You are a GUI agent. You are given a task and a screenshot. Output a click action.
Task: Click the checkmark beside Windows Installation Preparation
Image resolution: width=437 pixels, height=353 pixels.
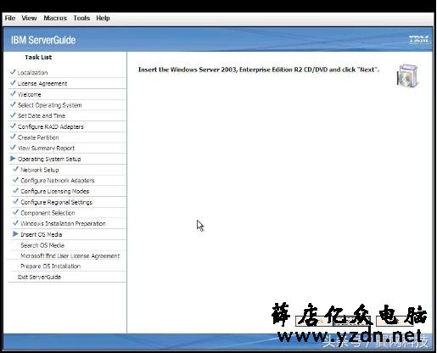click(x=15, y=223)
